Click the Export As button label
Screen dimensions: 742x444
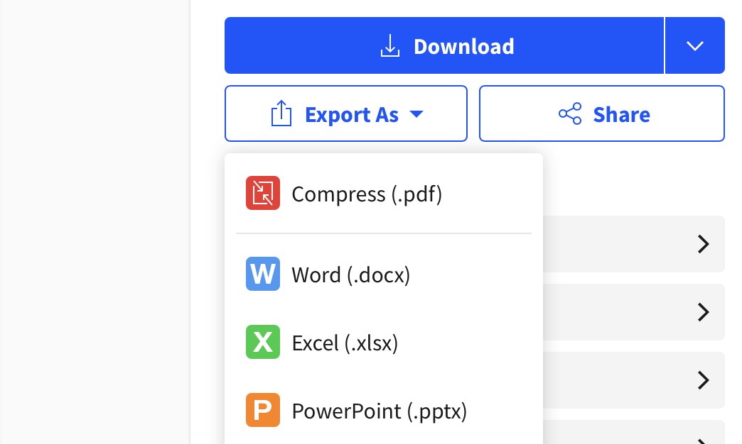click(x=351, y=114)
